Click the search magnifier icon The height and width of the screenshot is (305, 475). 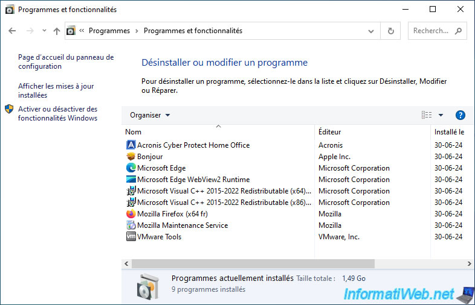point(458,31)
